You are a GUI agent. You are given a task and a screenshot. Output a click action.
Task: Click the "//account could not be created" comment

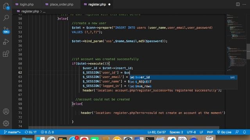coord(102,100)
